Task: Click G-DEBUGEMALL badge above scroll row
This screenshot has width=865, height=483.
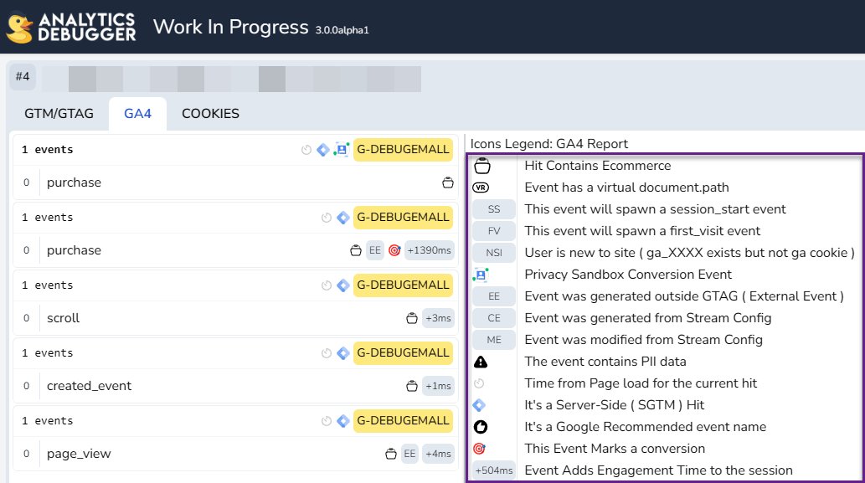Action: pos(403,285)
